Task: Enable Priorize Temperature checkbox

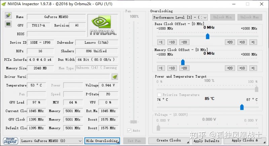Action: (159, 95)
